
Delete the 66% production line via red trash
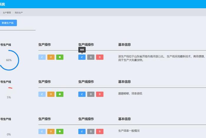point(100,57)
